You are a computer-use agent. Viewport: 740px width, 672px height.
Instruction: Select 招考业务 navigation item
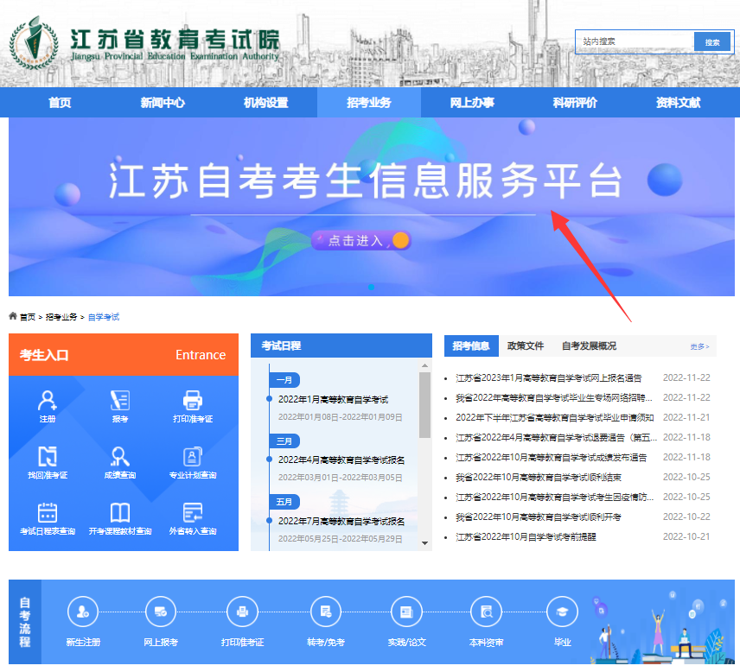tap(369, 102)
